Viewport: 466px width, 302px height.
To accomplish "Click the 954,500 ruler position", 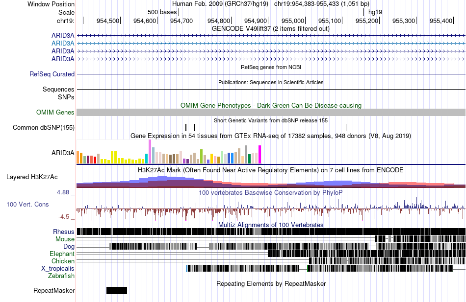I will 107,21.
